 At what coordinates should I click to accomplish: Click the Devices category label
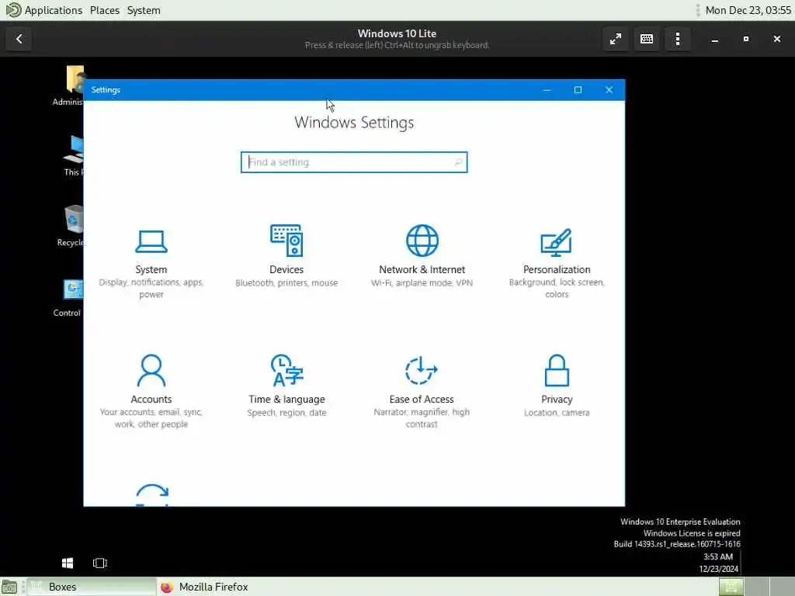pos(286,269)
